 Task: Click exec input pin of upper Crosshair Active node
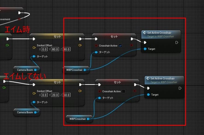(x=96, y=39)
